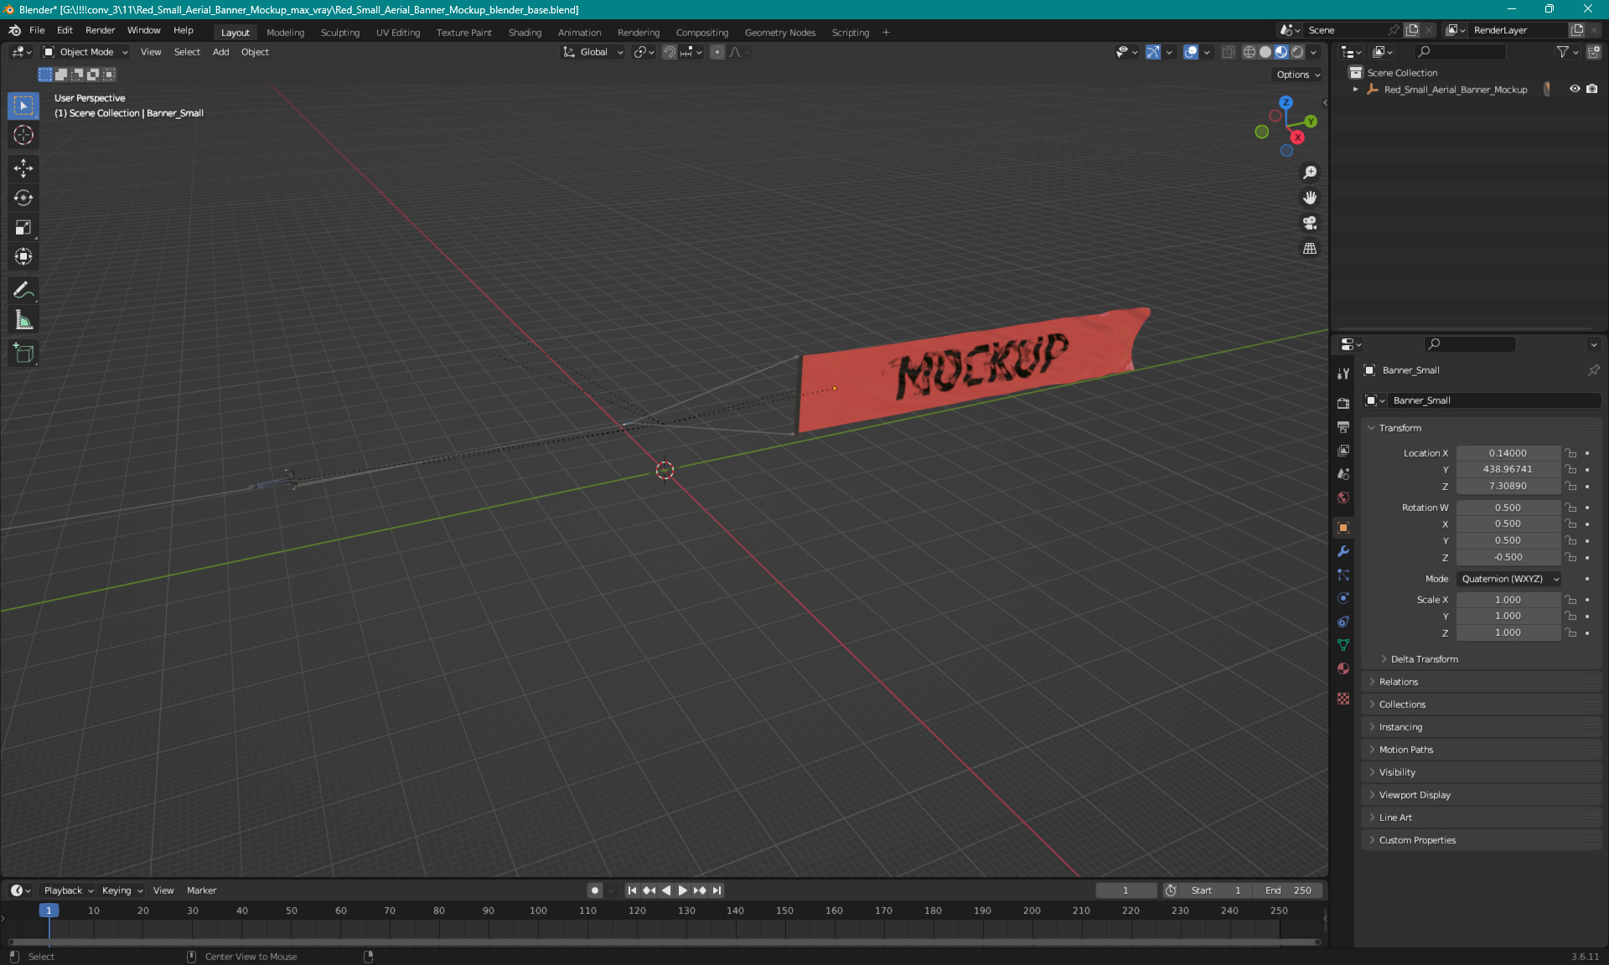
Task: Open the Add menu in viewport header
Action: pyautogui.click(x=220, y=52)
